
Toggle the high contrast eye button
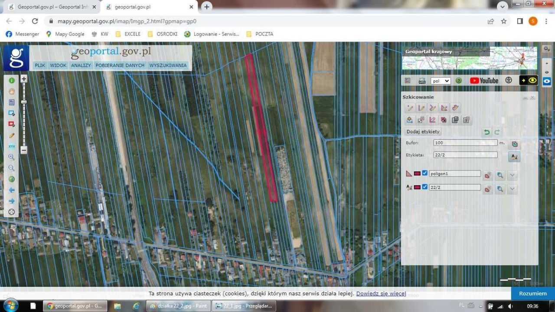coord(529,81)
